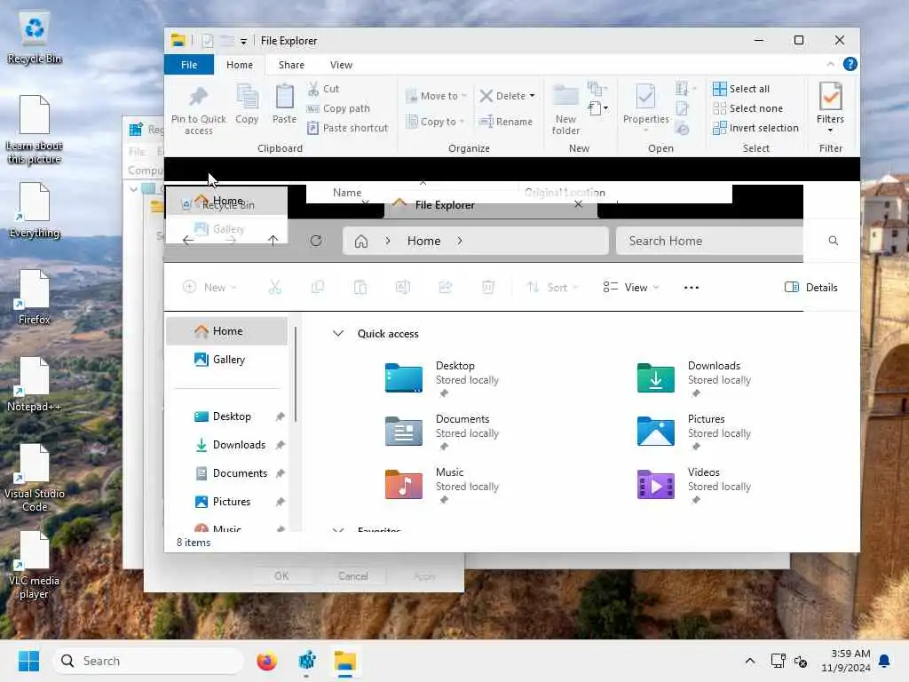Click the search magnifier in Search Home
The height and width of the screenshot is (682, 909).
833,241
